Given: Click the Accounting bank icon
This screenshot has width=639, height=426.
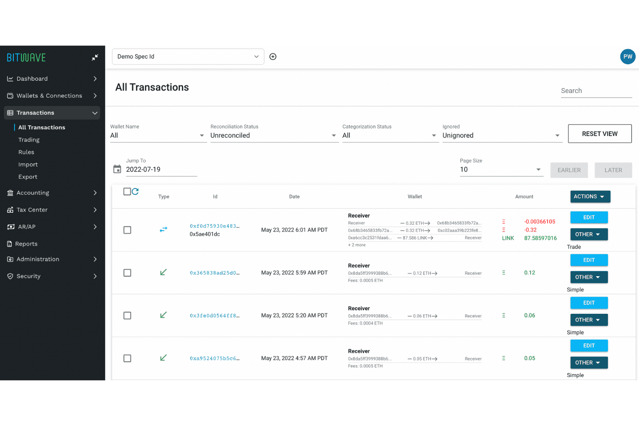Looking at the screenshot, I should pos(10,193).
